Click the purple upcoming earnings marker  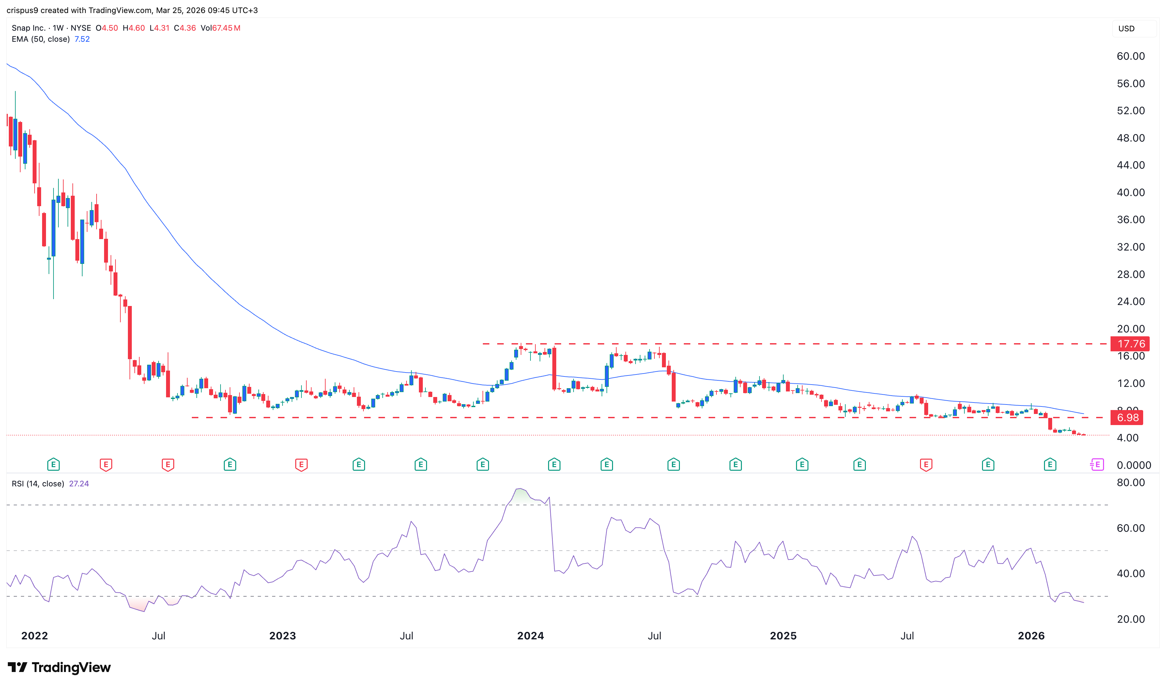point(1097,464)
